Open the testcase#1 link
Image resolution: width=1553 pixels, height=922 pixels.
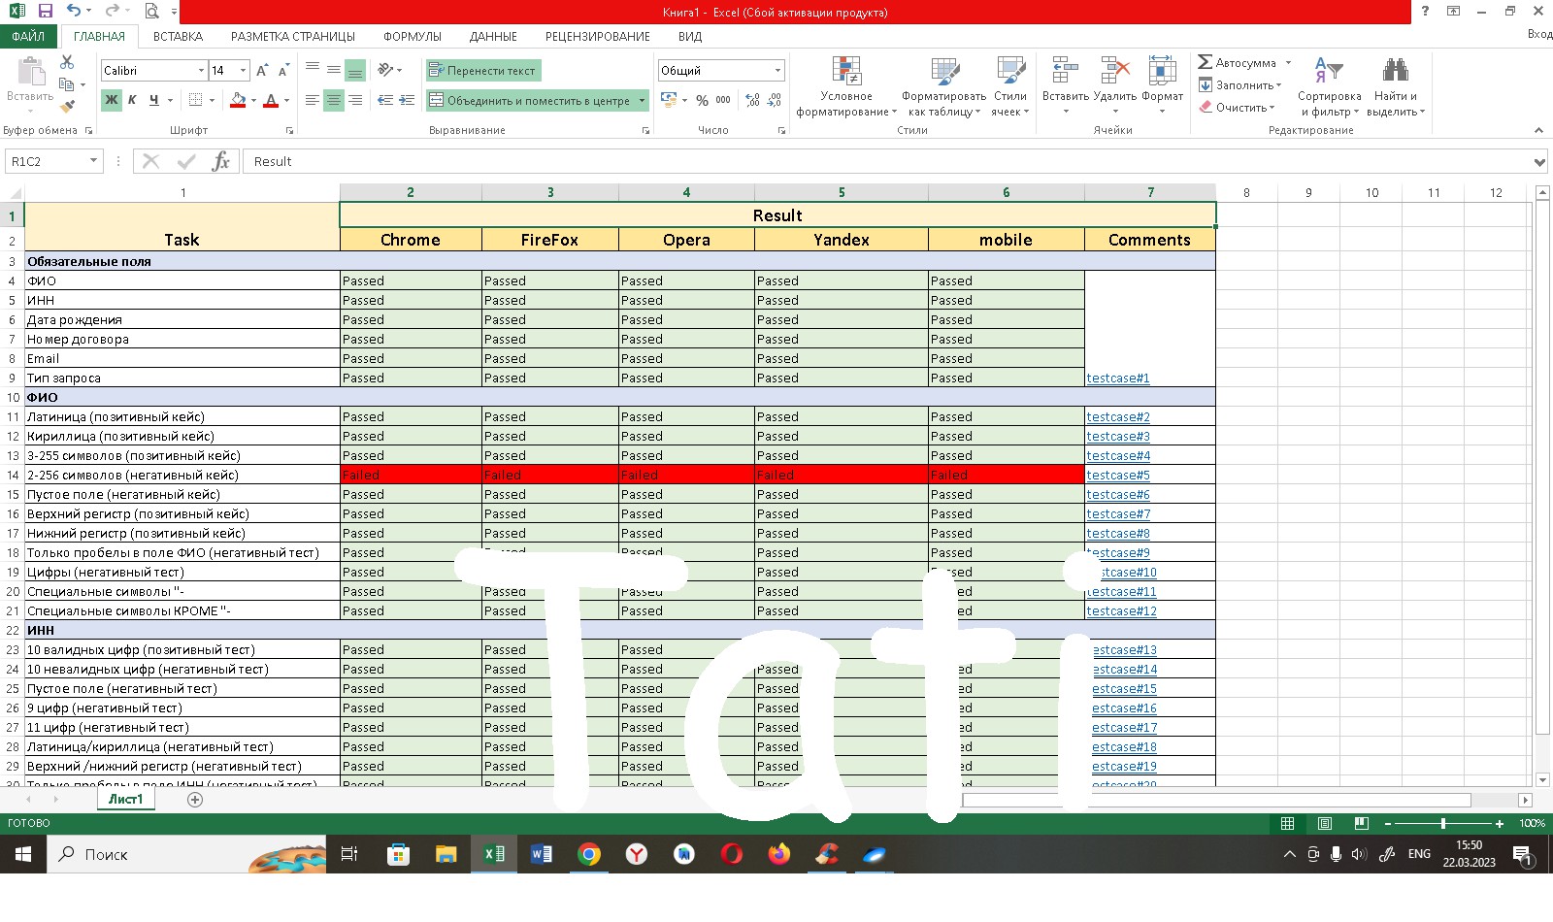click(1118, 379)
